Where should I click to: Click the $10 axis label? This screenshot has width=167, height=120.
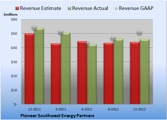(x=14, y=90)
